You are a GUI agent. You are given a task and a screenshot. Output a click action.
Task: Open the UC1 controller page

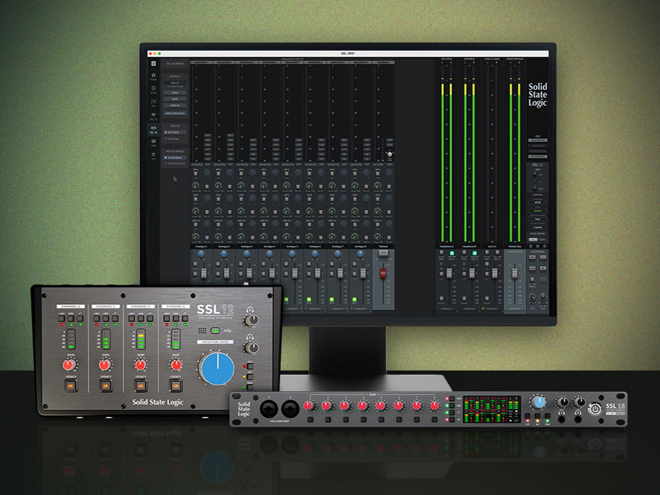point(153,155)
